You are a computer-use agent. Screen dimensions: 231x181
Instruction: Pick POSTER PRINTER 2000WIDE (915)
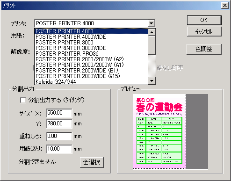(x=91, y=76)
